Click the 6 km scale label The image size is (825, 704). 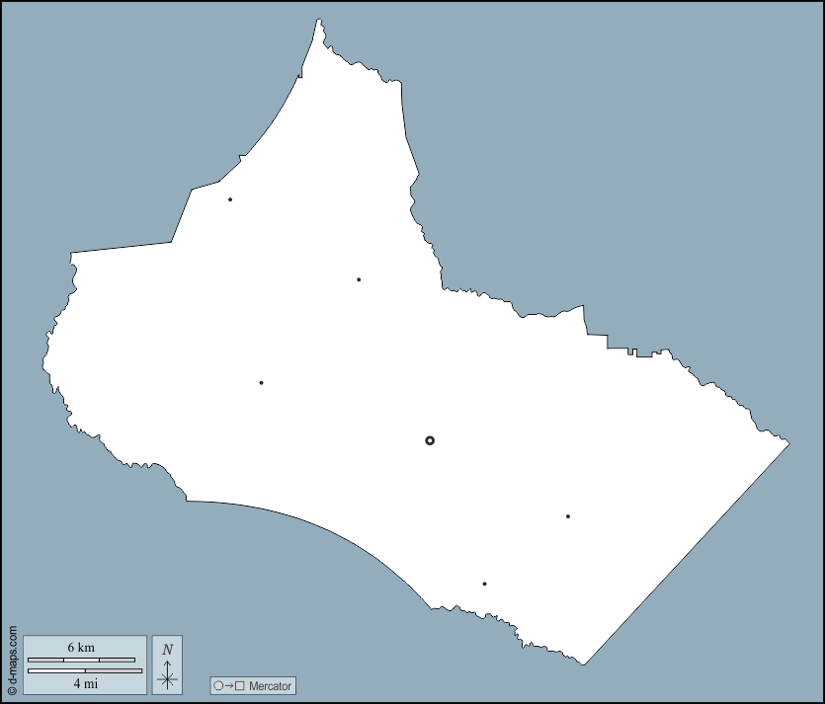pyautogui.click(x=81, y=647)
